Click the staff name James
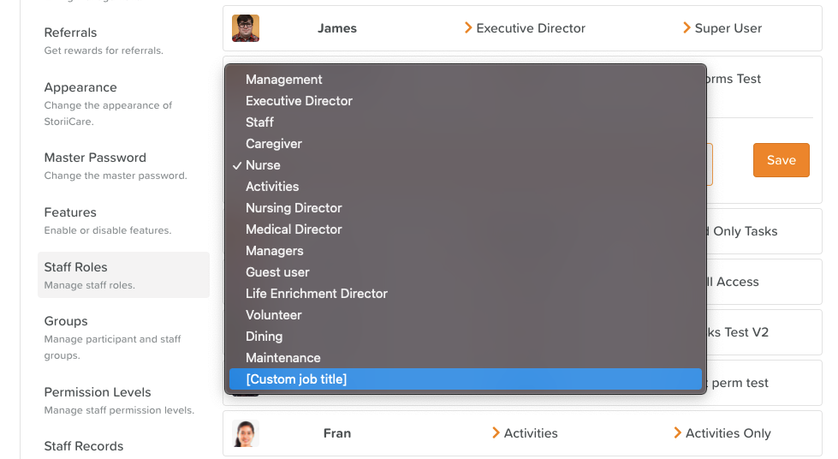This screenshot has width=838, height=459. (337, 28)
